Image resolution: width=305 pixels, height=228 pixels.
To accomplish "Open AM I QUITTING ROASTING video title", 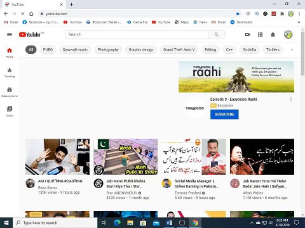I will (x=60, y=181).
